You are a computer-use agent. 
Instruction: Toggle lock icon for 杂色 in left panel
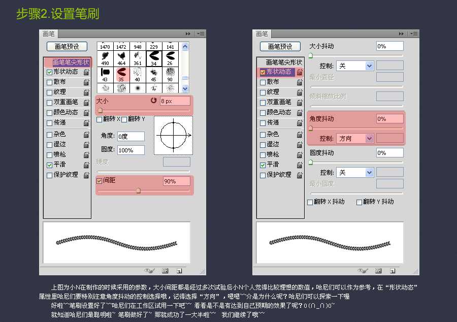(x=86, y=135)
